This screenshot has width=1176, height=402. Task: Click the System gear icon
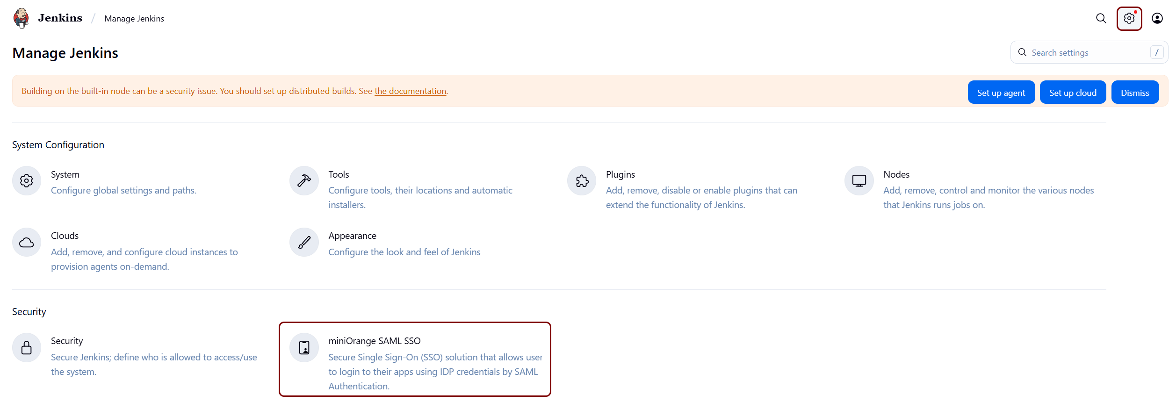(x=27, y=181)
